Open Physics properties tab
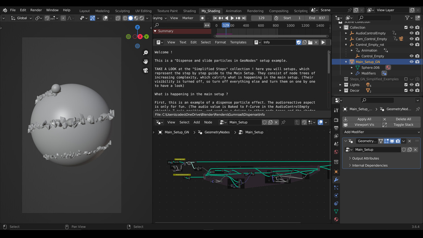This screenshot has width=423, height=238. point(336,195)
